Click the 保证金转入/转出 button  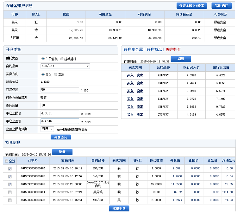pos(191,6)
